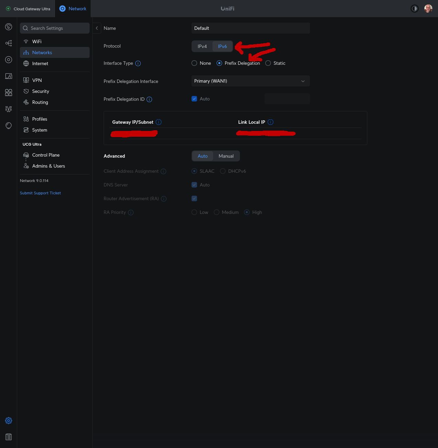Image resolution: width=438 pixels, height=448 pixels.
Task: Open the Topology icon in left rail
Action: point(9,43)
